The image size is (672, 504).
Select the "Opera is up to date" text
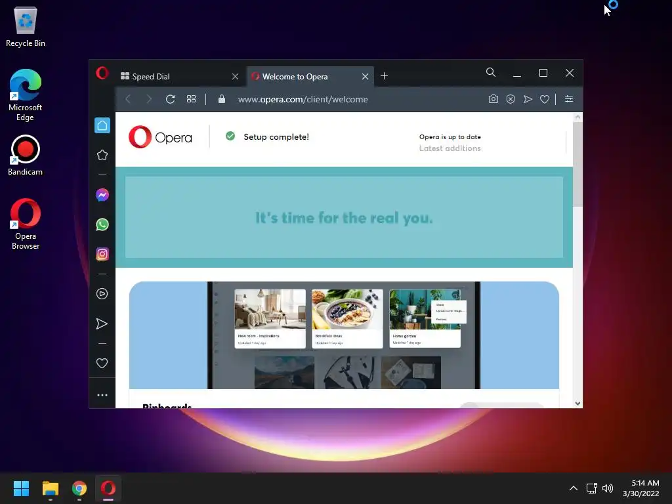pos(450,136)
